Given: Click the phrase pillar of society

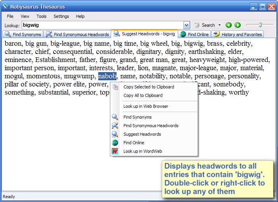Looking at the screenshot, I should click(x=27, y=84).
